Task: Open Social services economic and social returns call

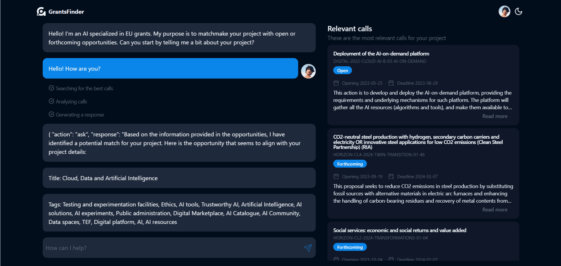Action: (400, 230)
